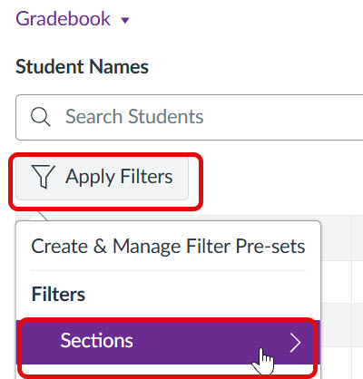Click the magnifying glass search icon

click(40, 117)
